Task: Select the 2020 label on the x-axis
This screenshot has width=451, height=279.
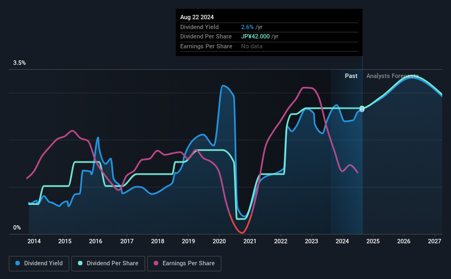Action: (x=219, y=241)
